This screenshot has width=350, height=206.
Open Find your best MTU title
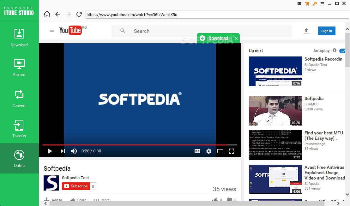(324, 136)
